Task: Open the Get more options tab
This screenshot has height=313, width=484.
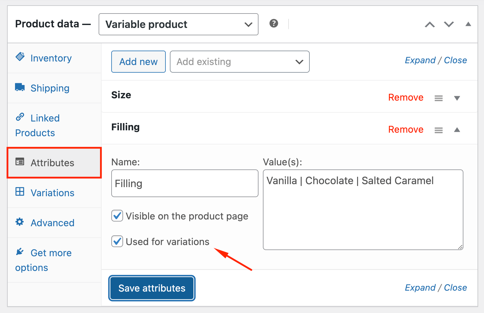Action: click(54, 260)
